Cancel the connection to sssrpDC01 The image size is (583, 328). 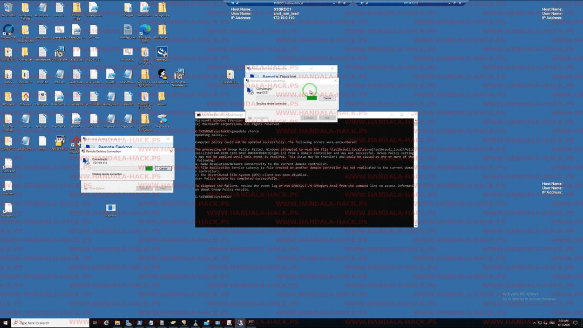(327, 98)
